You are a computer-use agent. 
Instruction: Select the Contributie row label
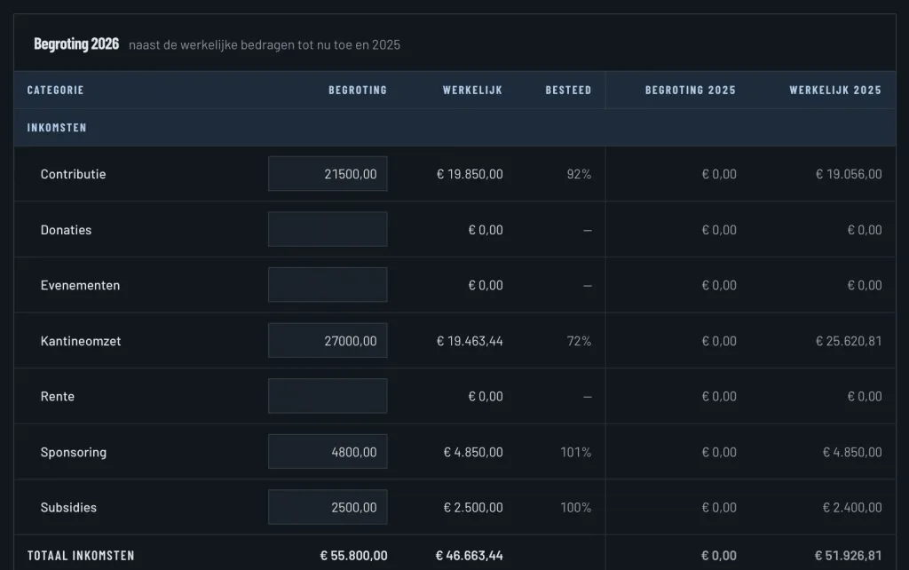73,174
